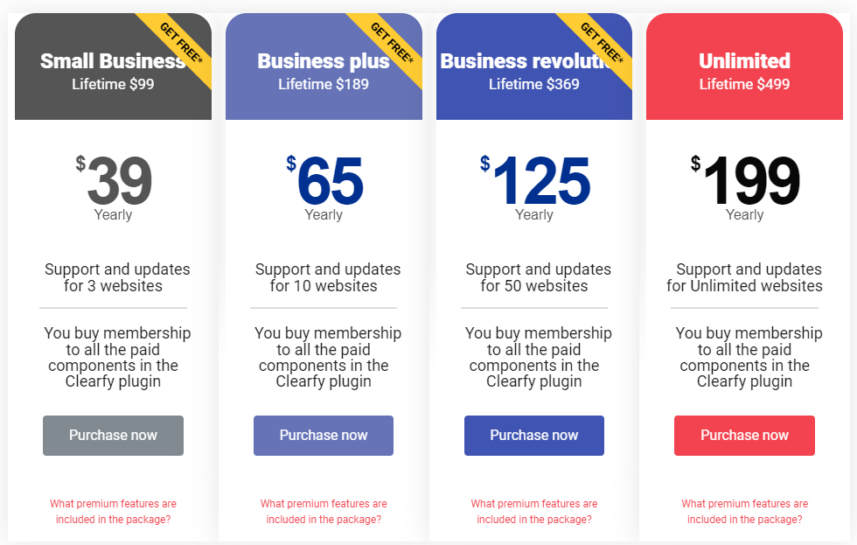This screenshot has width=857, height=545.
Task: Open premium features link under Business plus
Action: tap(324, 511)
